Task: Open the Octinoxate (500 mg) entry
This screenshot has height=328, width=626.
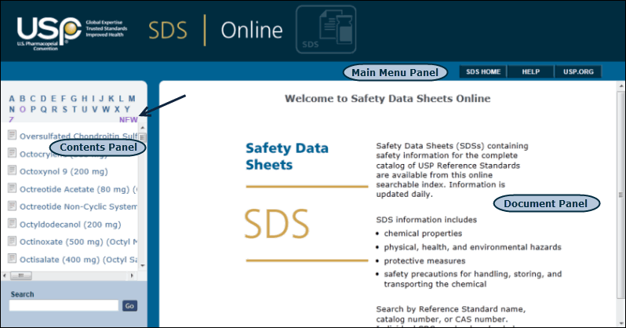Action: (x=78, y=242)
